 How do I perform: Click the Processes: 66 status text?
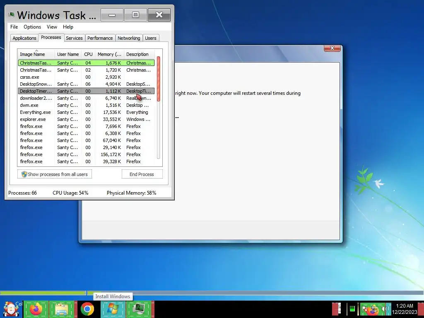pos(22,193)
